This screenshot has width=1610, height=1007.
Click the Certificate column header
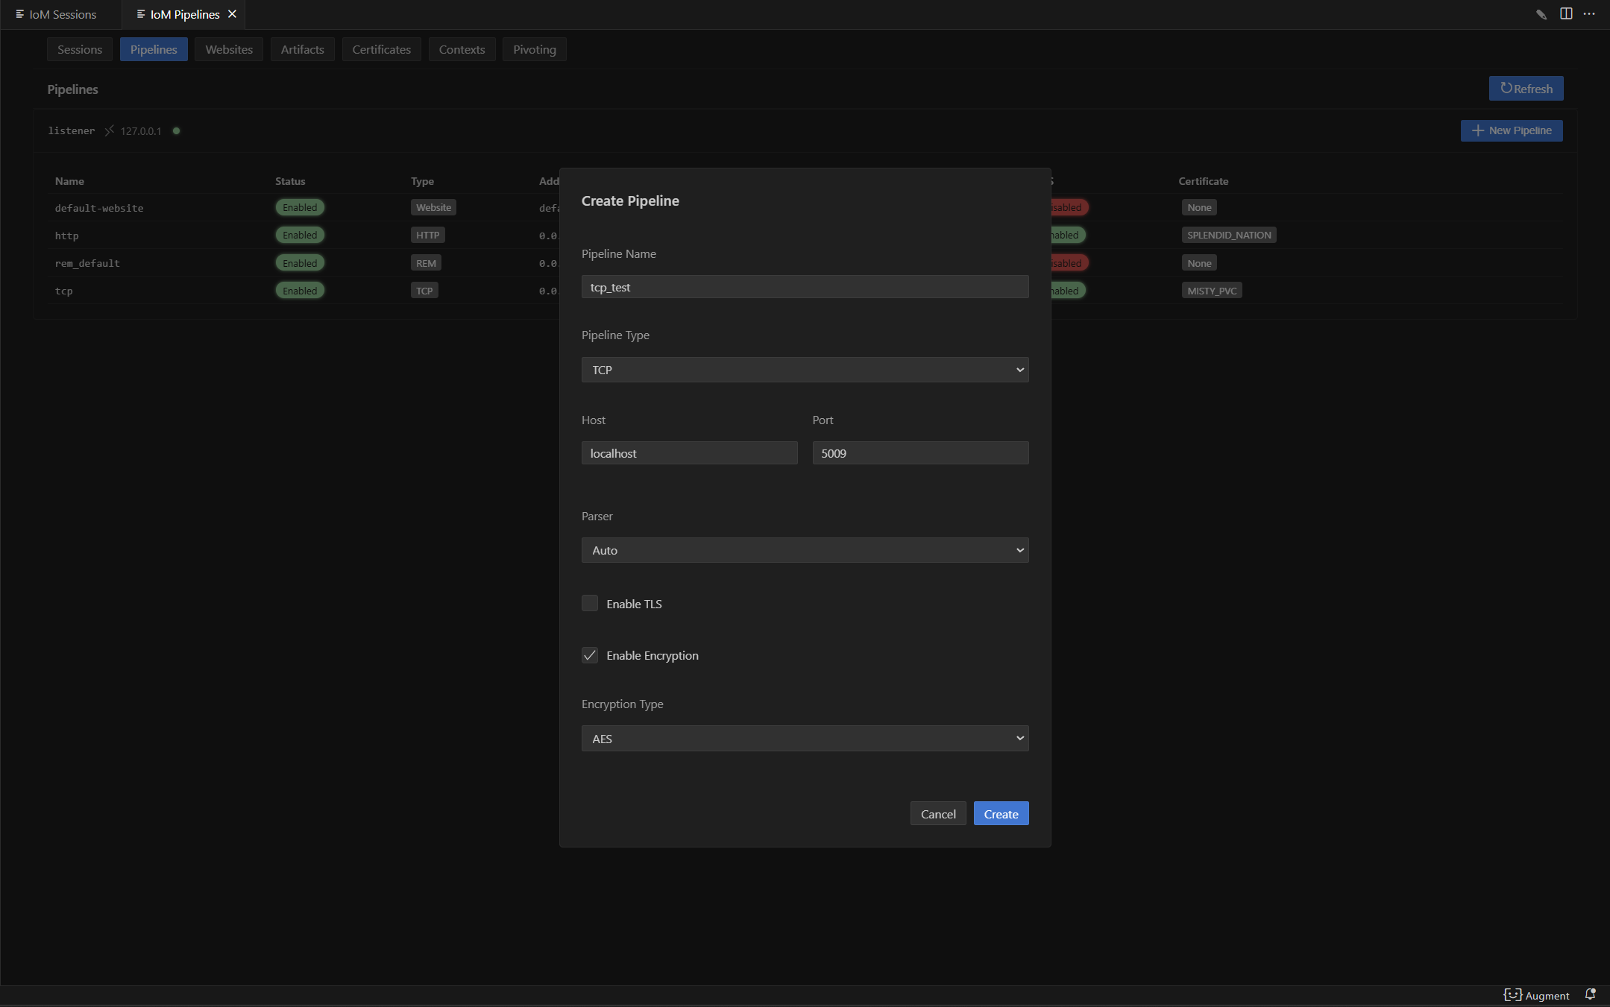click(x=1203, y=181)
